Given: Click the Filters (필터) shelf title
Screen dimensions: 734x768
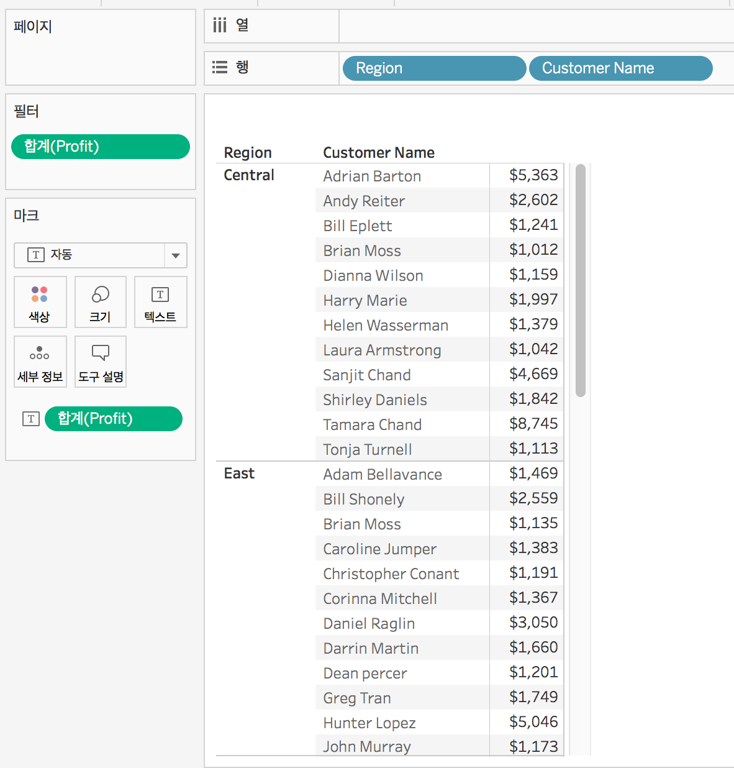Looking at the screenshot, I should click(x=27, y=111).
